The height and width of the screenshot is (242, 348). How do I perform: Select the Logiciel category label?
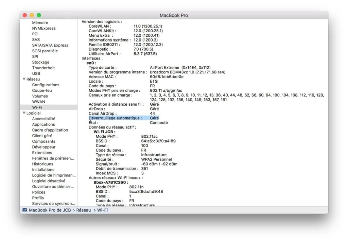click(x=34, y=113)
